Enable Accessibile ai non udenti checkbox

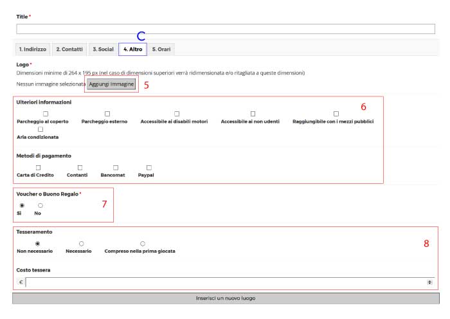(253, 114)
